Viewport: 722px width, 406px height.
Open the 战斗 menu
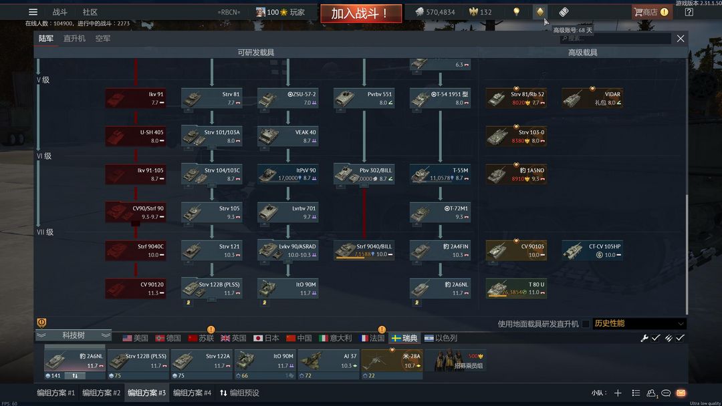pyautogui.click(x=59, y=12)
